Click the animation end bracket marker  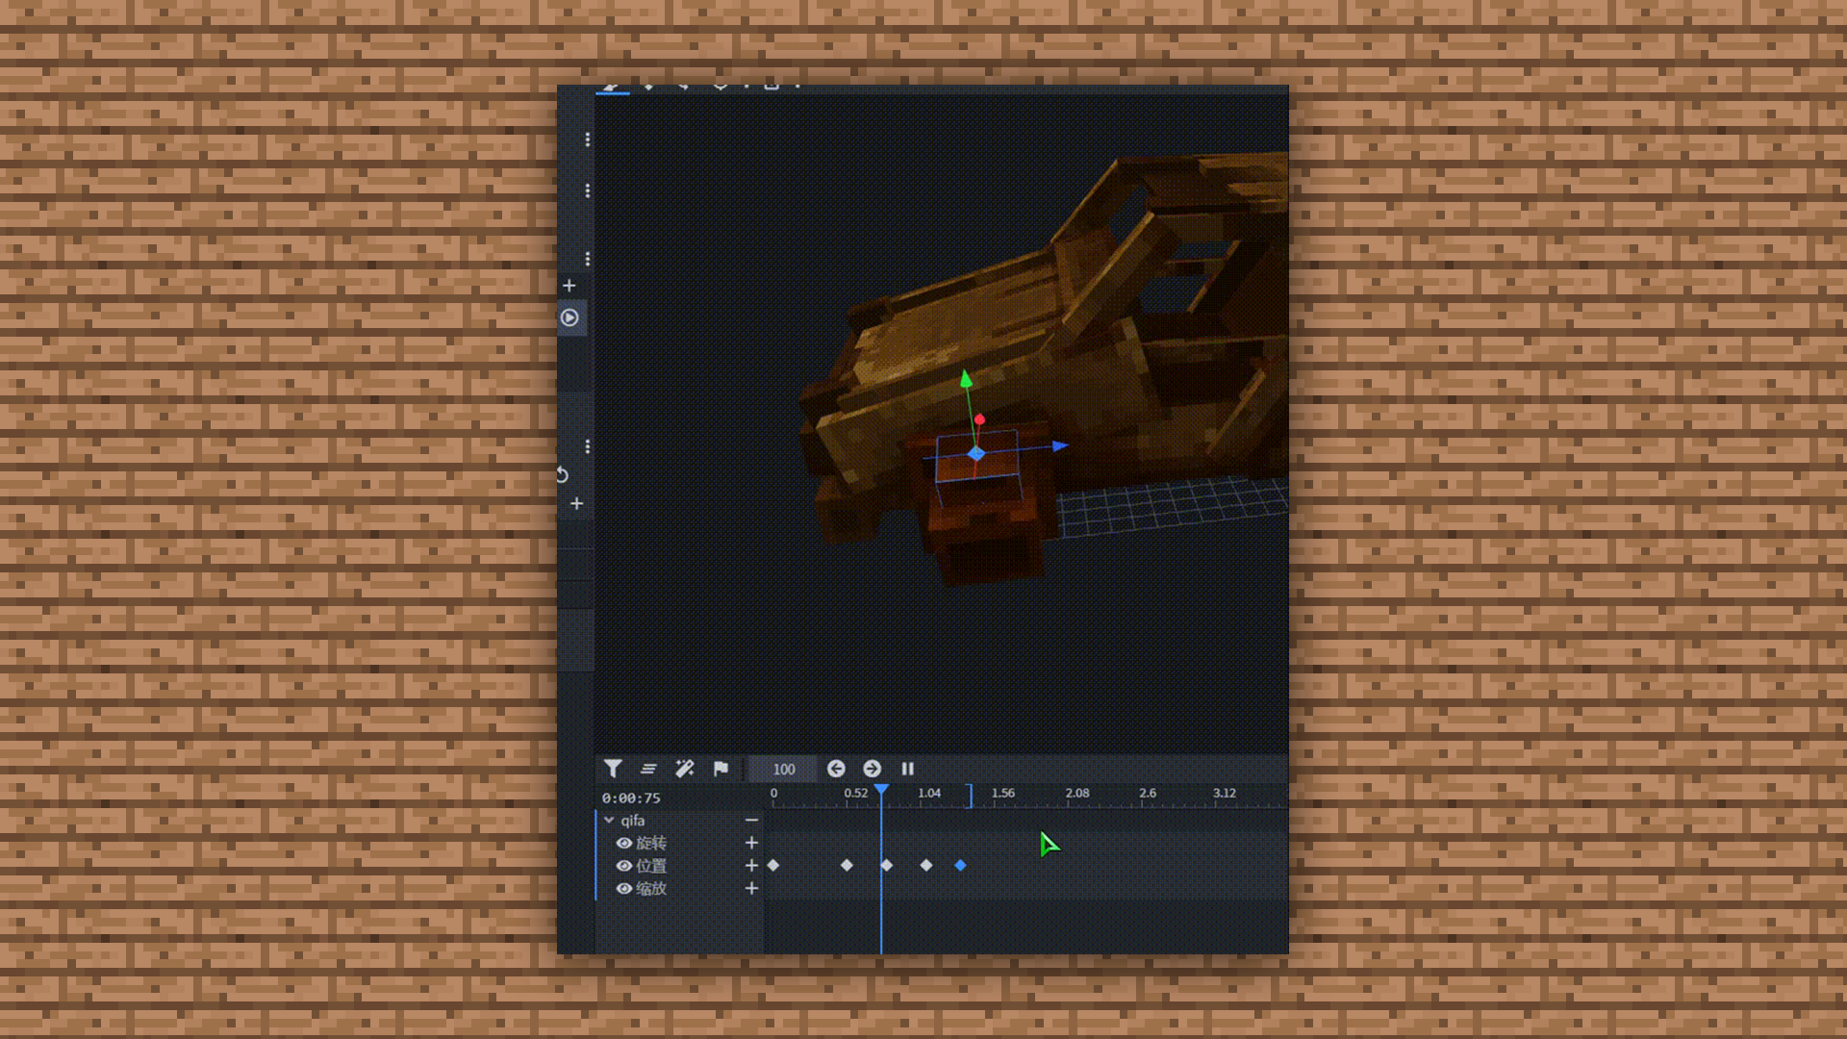tap(970, 796)
